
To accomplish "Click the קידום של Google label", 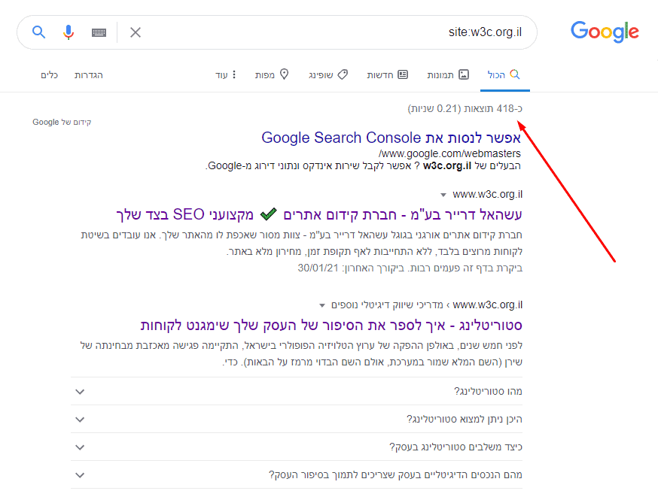I will (62, 122).
